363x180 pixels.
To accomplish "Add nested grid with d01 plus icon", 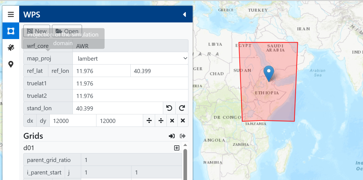I will coord(176,148).
